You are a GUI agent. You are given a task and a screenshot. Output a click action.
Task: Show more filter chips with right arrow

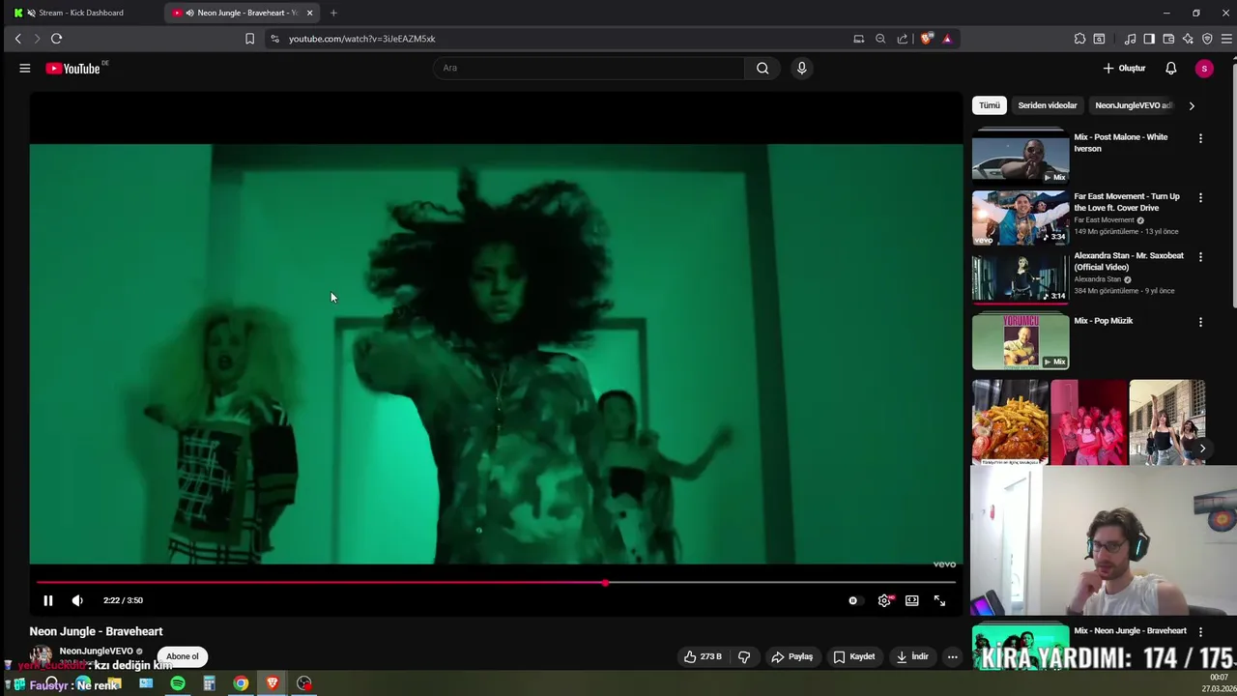pyautogui.click(x=1191, y=105)
